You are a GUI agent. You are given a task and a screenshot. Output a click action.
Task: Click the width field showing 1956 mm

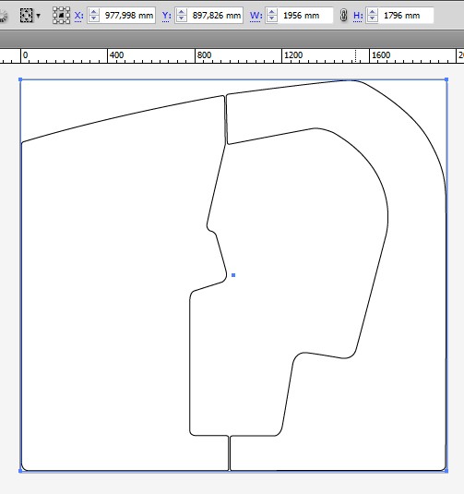pos(304,15)
